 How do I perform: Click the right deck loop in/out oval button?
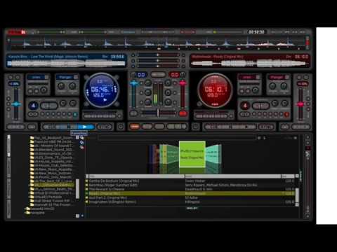[x=260, y=106]
